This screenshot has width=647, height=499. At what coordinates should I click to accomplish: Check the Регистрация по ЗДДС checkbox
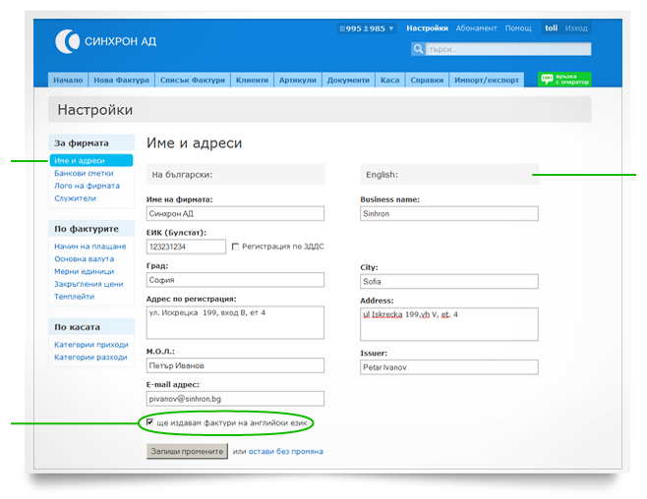point(235,247)
